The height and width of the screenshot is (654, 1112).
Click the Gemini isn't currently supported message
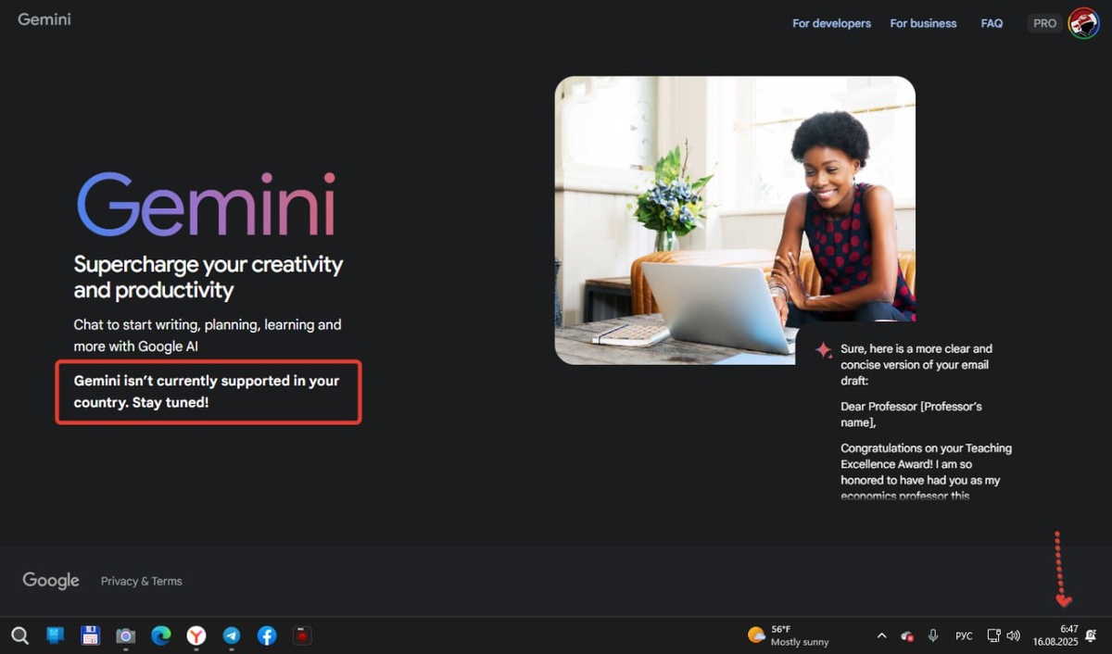pos(207,392)
